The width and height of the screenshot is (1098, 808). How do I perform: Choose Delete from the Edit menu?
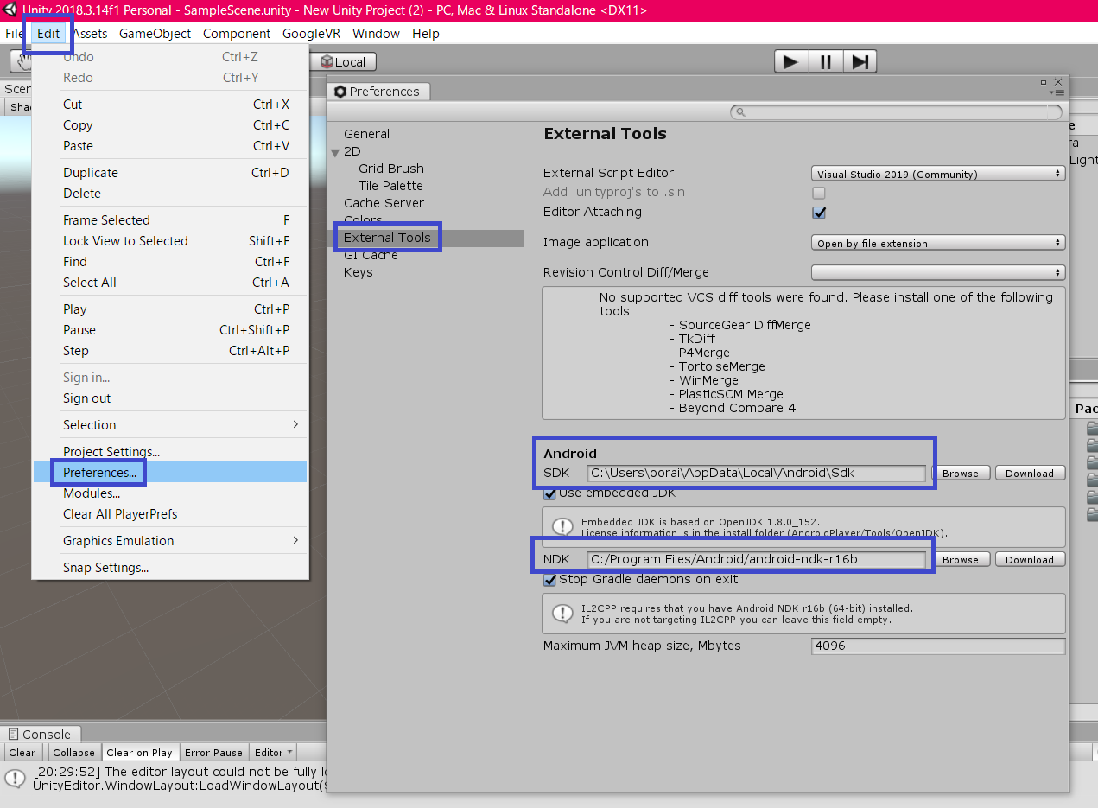[x=170, y=194]
